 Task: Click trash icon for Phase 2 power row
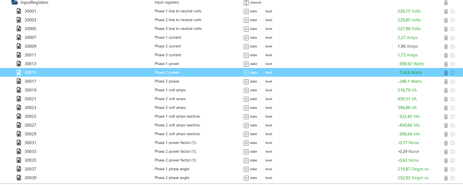[x=446, y=73]
